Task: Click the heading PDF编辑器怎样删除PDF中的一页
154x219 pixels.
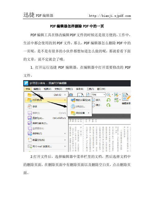Action: click(77, 26)
